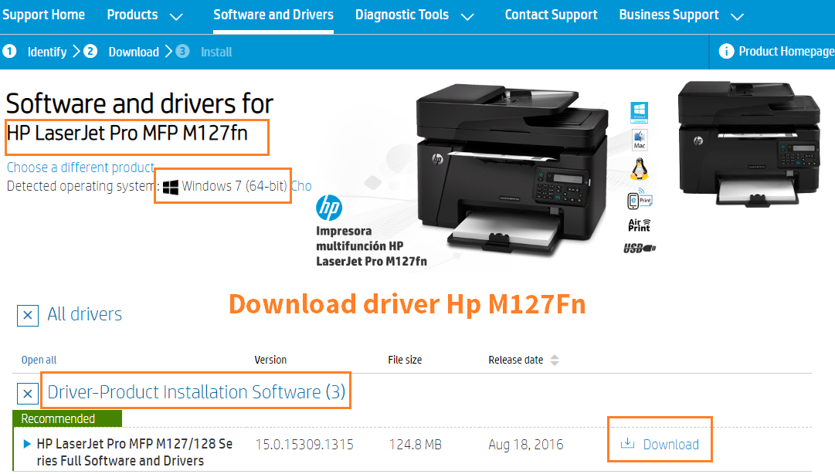Select the Install step

[216, 52]
